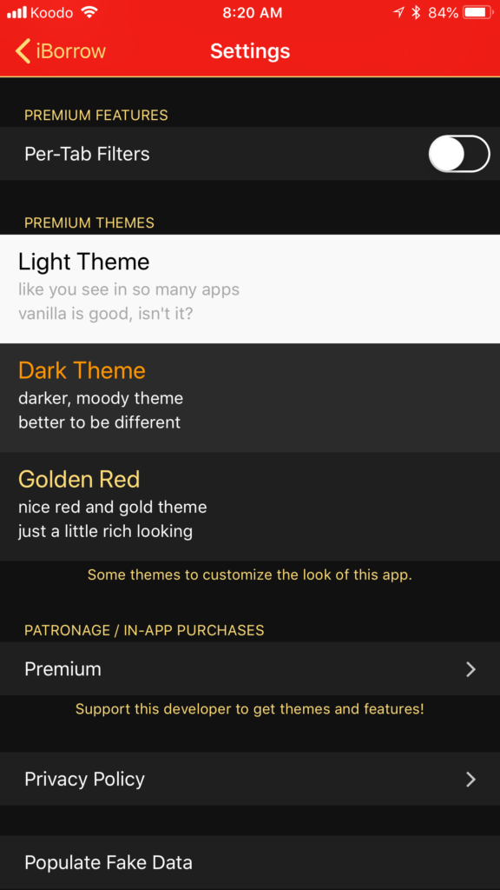Tap the Per-Tab Filters label
This screenshot has height=890, width=500.
[x=87, y=154]
